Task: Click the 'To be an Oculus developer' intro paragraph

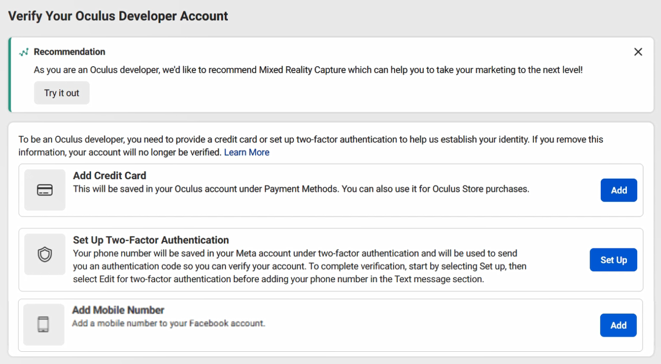Action: pos(311,146)
